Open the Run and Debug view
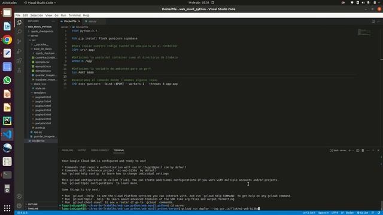 pyautogui.click(x=19, y=51)
